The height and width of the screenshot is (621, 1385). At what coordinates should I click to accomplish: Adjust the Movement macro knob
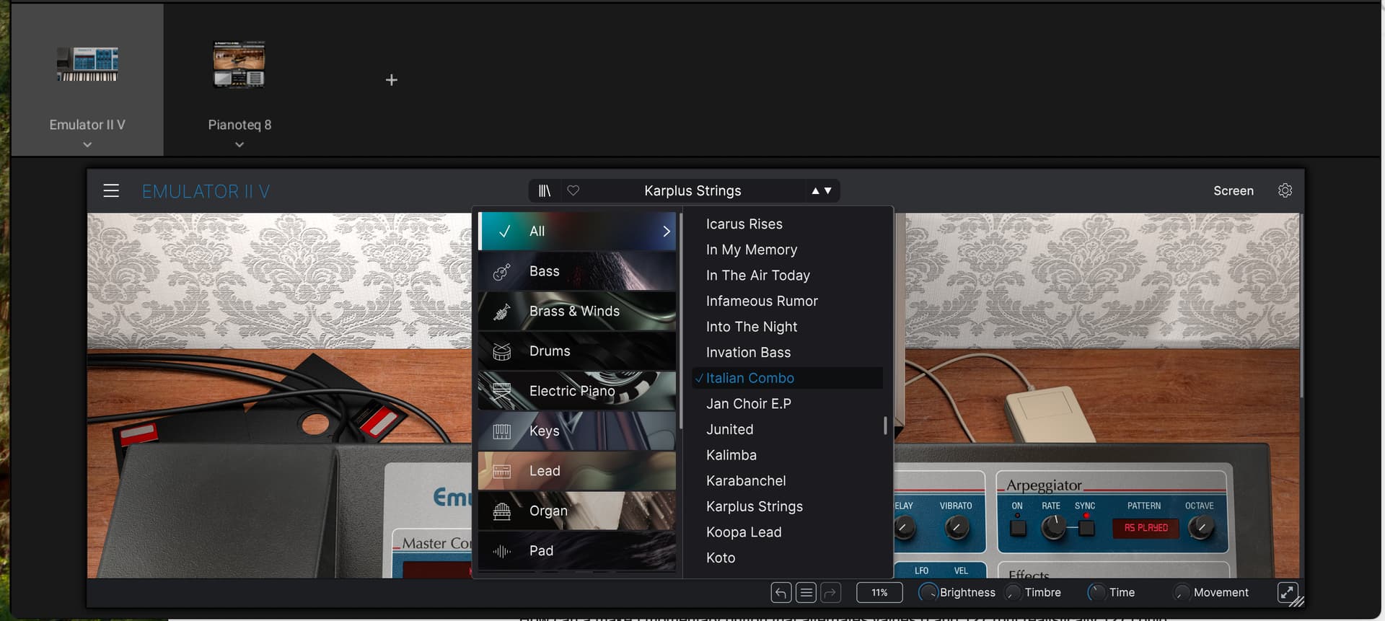(1182, 593)
